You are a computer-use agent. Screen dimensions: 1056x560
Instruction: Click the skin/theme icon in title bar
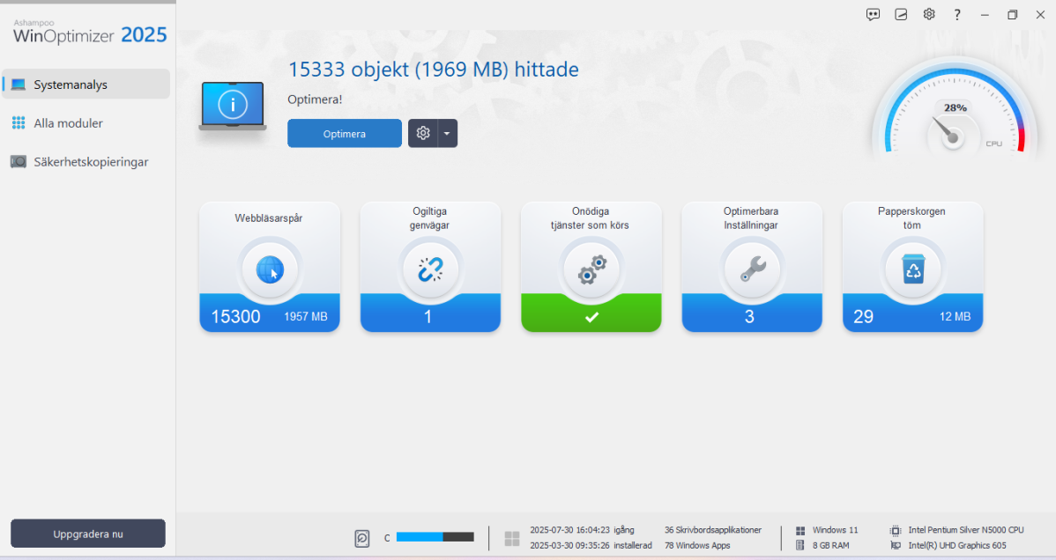(901, 14)
